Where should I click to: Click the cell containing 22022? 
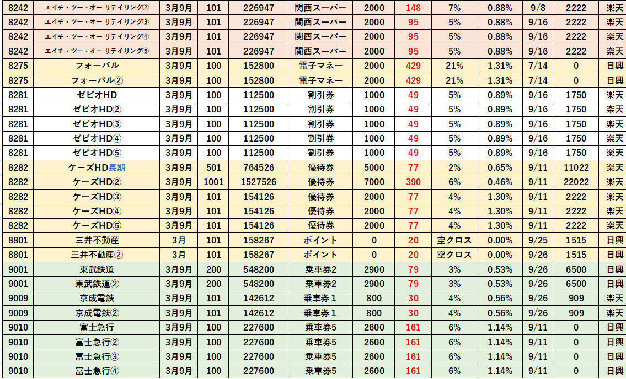[576, 182]
